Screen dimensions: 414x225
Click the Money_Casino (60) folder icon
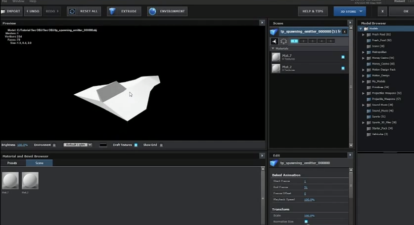pyautogui.click(x=369, y=64)
